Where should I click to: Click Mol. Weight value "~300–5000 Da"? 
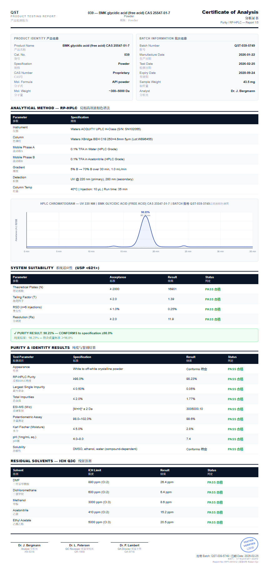pyautogui.click(x=119, y=91)
